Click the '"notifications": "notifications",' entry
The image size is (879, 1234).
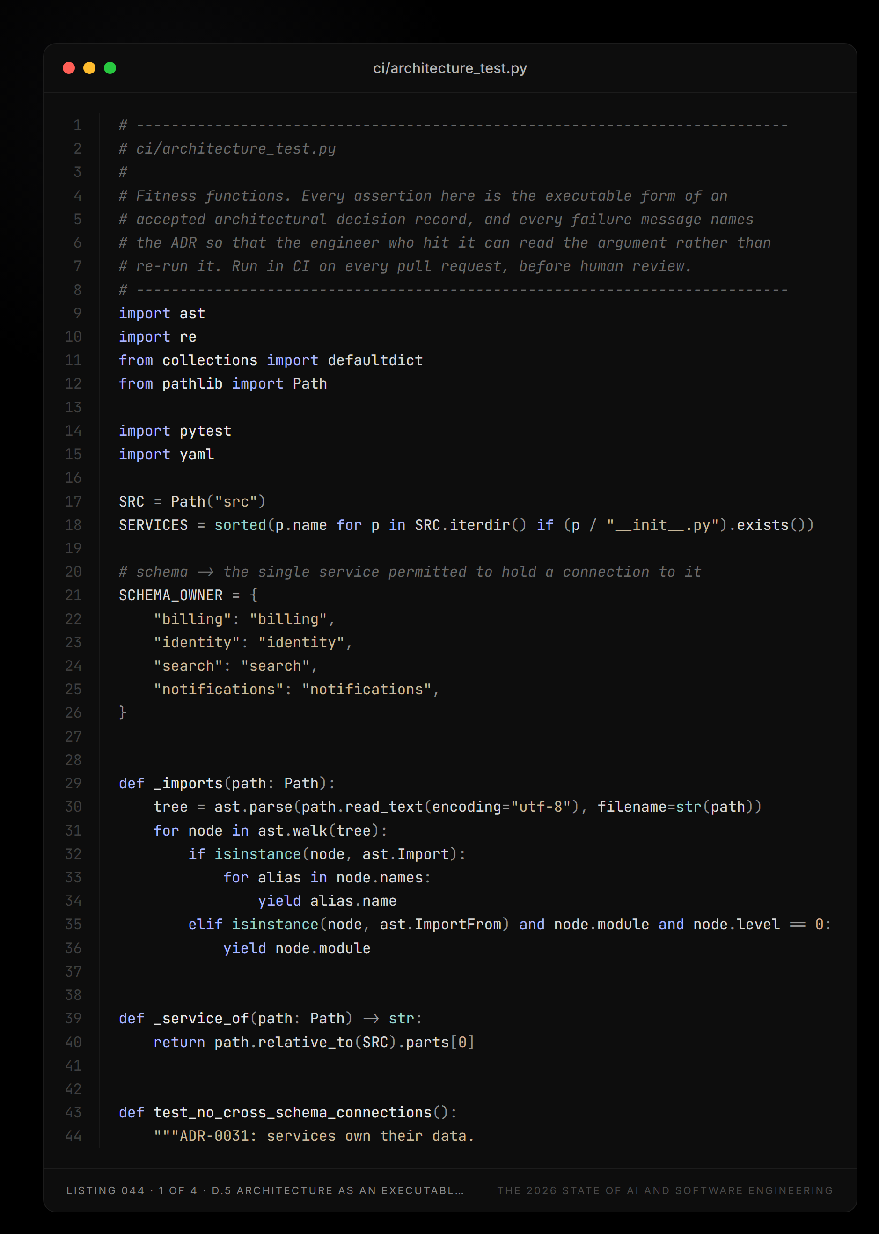pos(297,690)
